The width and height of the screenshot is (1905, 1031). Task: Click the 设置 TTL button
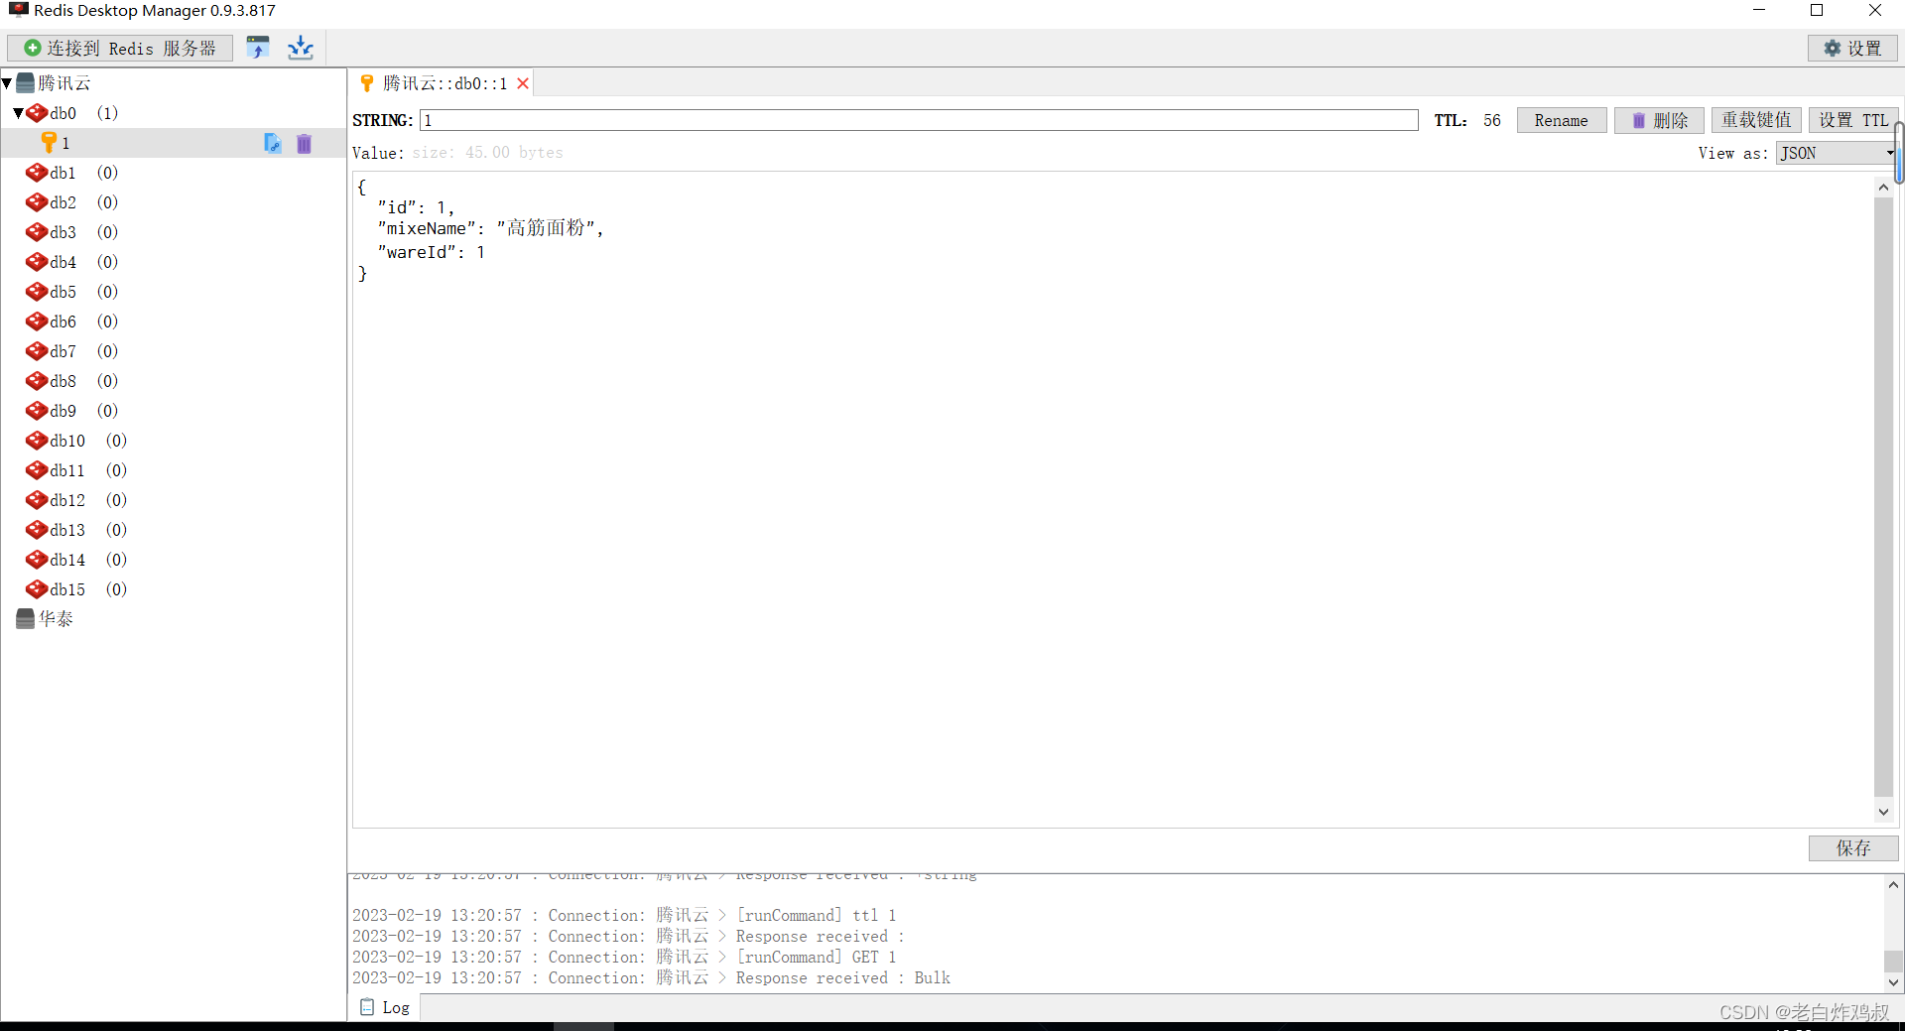[x=1852, y=120]
